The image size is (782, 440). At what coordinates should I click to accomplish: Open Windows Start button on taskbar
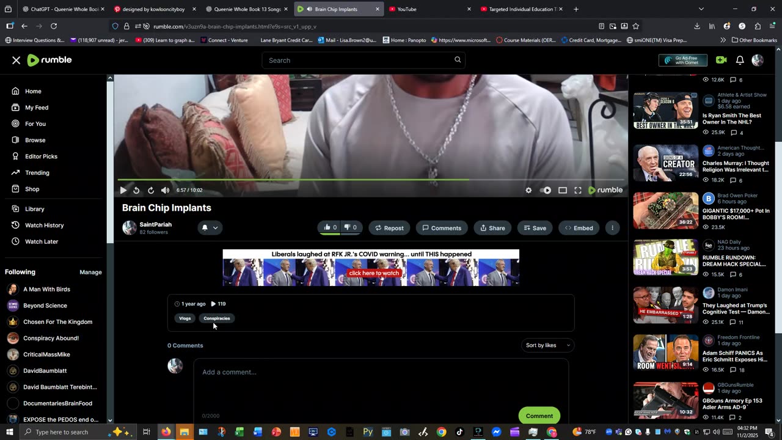[x=10, y=432]
